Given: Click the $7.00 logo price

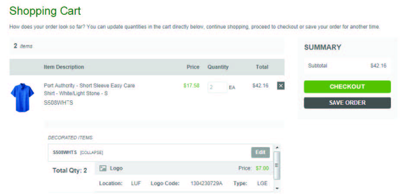Looking at the screenshot, I should [x=262, y=168].
